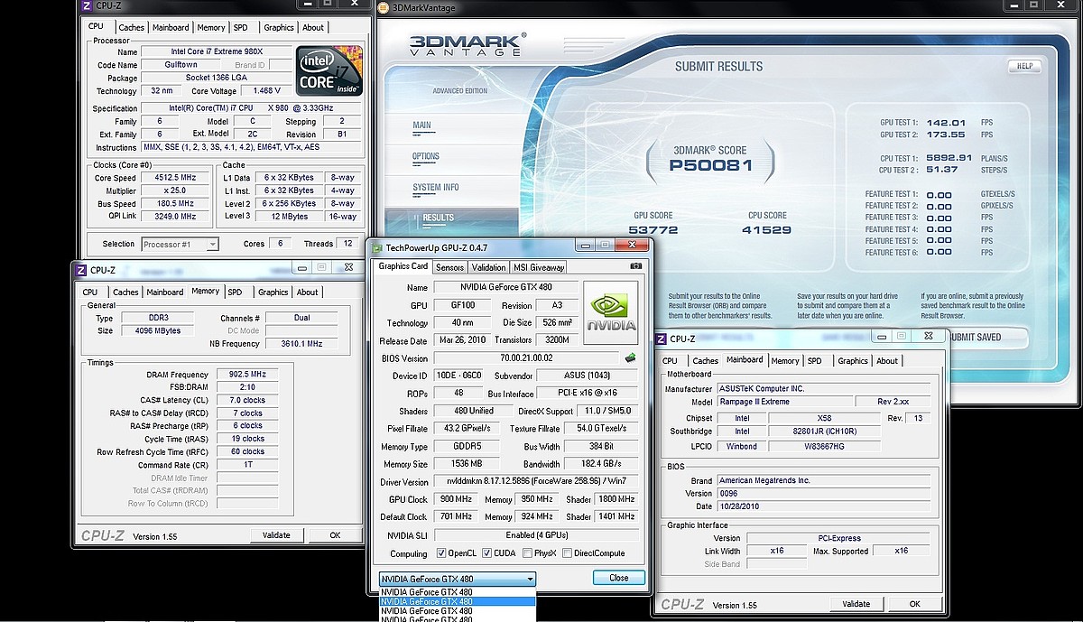The image size is (1083, 622).
Task: Enable the DirectCompute checkbox
Action: tap(567, 553)
